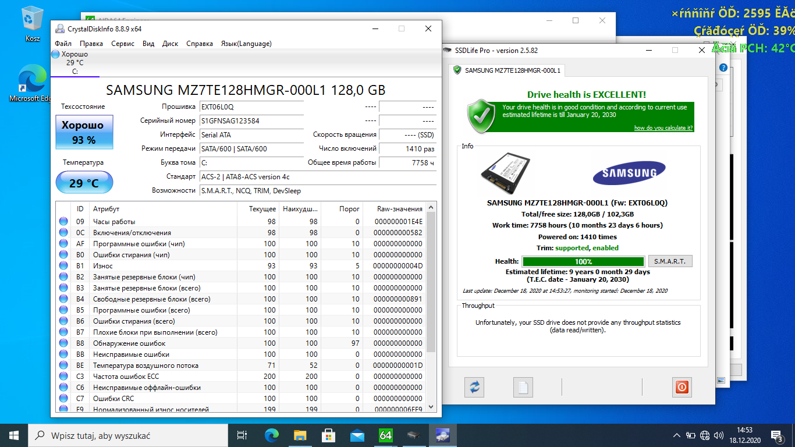Screen dimensions: 795x447
Task: Click the interface field Serial ATA
Action: tap(251, 135)
